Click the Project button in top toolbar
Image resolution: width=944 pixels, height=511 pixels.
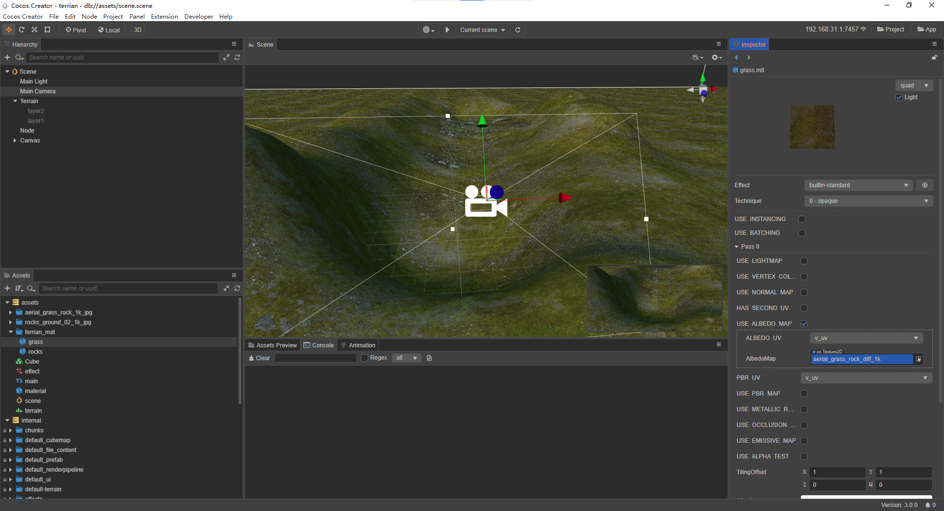(890, 29)
